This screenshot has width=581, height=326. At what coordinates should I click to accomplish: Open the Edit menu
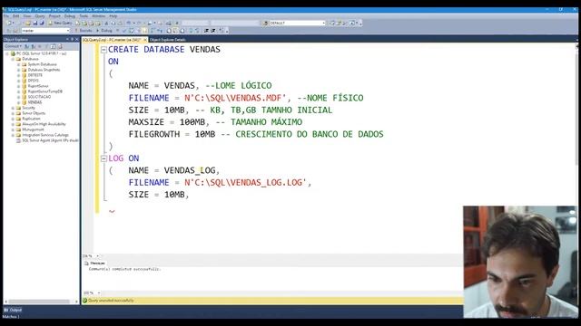[x=16, y=16]
